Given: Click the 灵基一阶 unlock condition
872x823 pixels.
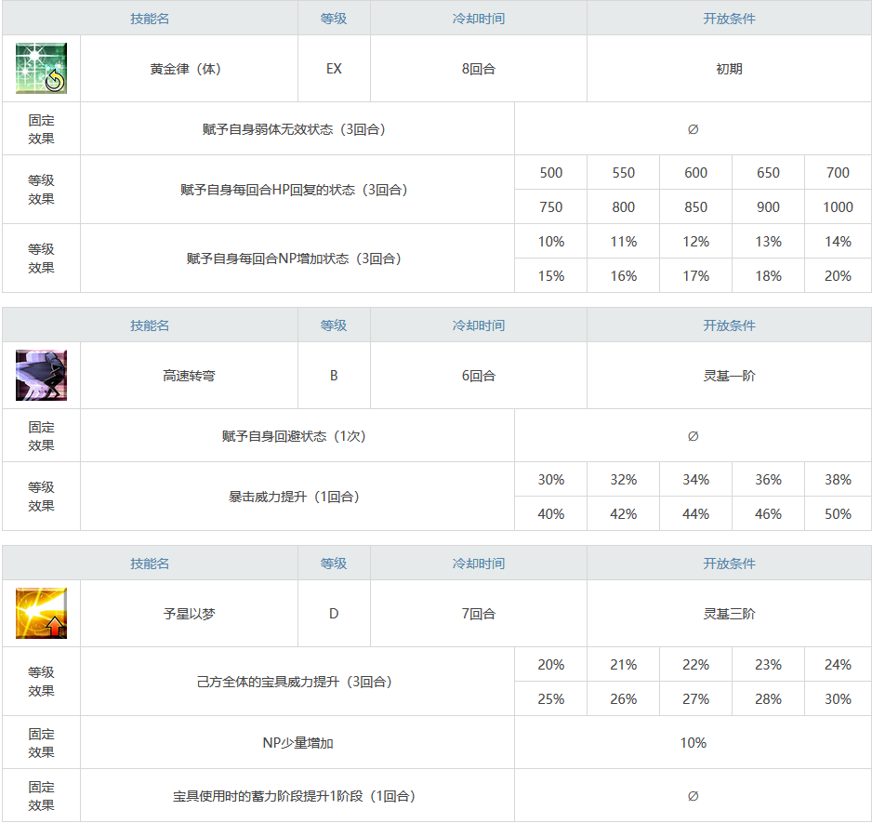Looking at the screenshot, I should tap(729, 376).
